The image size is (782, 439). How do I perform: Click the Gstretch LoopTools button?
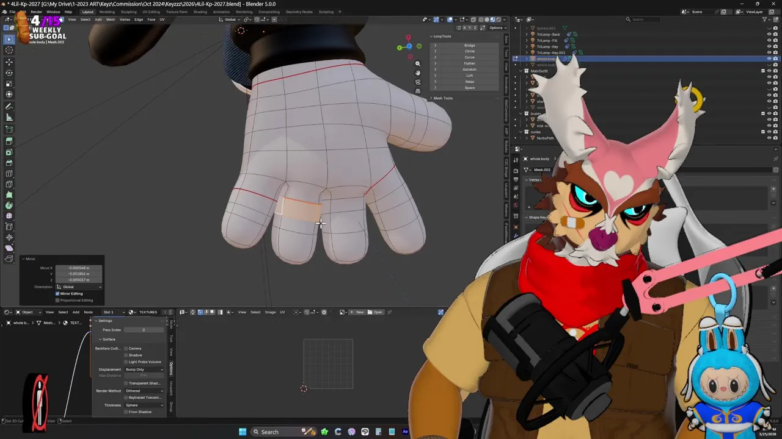click(469, 70)
